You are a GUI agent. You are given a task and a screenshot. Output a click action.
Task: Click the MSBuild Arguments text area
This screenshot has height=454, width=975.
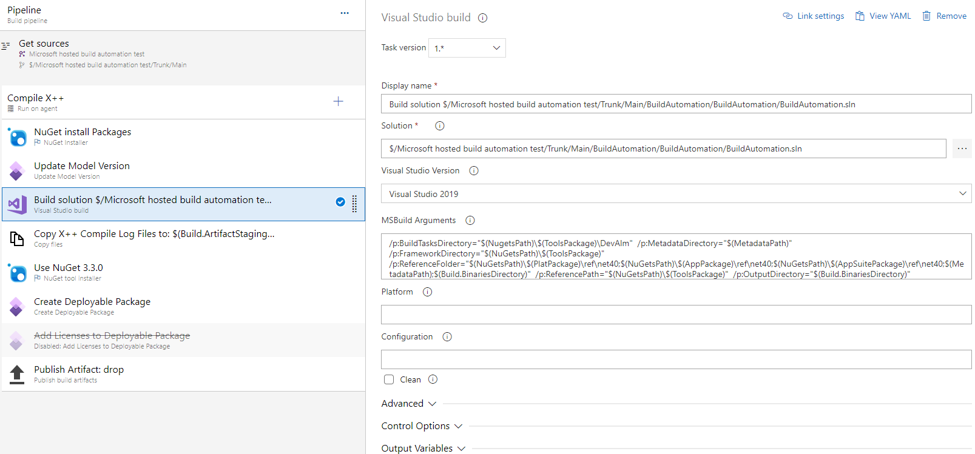676,256
